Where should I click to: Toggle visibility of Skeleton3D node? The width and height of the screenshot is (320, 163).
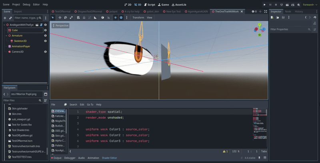45,41
